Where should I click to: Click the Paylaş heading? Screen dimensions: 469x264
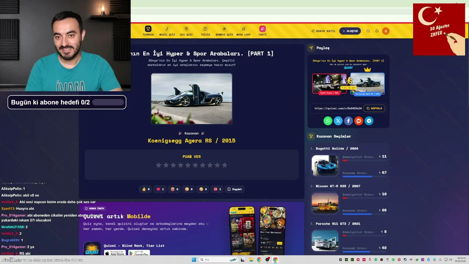[323, 48]
